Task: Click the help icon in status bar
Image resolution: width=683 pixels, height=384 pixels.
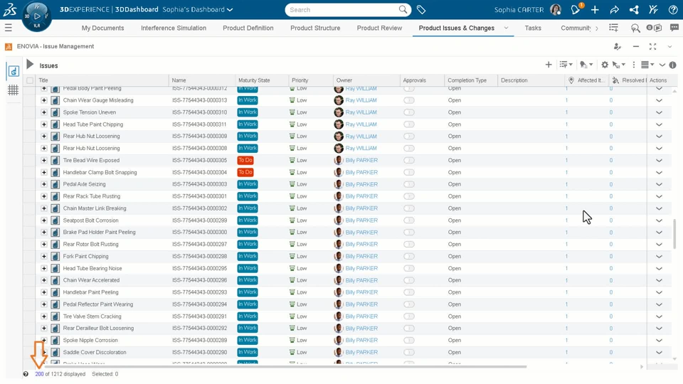Action: click(x=26, y=374)
